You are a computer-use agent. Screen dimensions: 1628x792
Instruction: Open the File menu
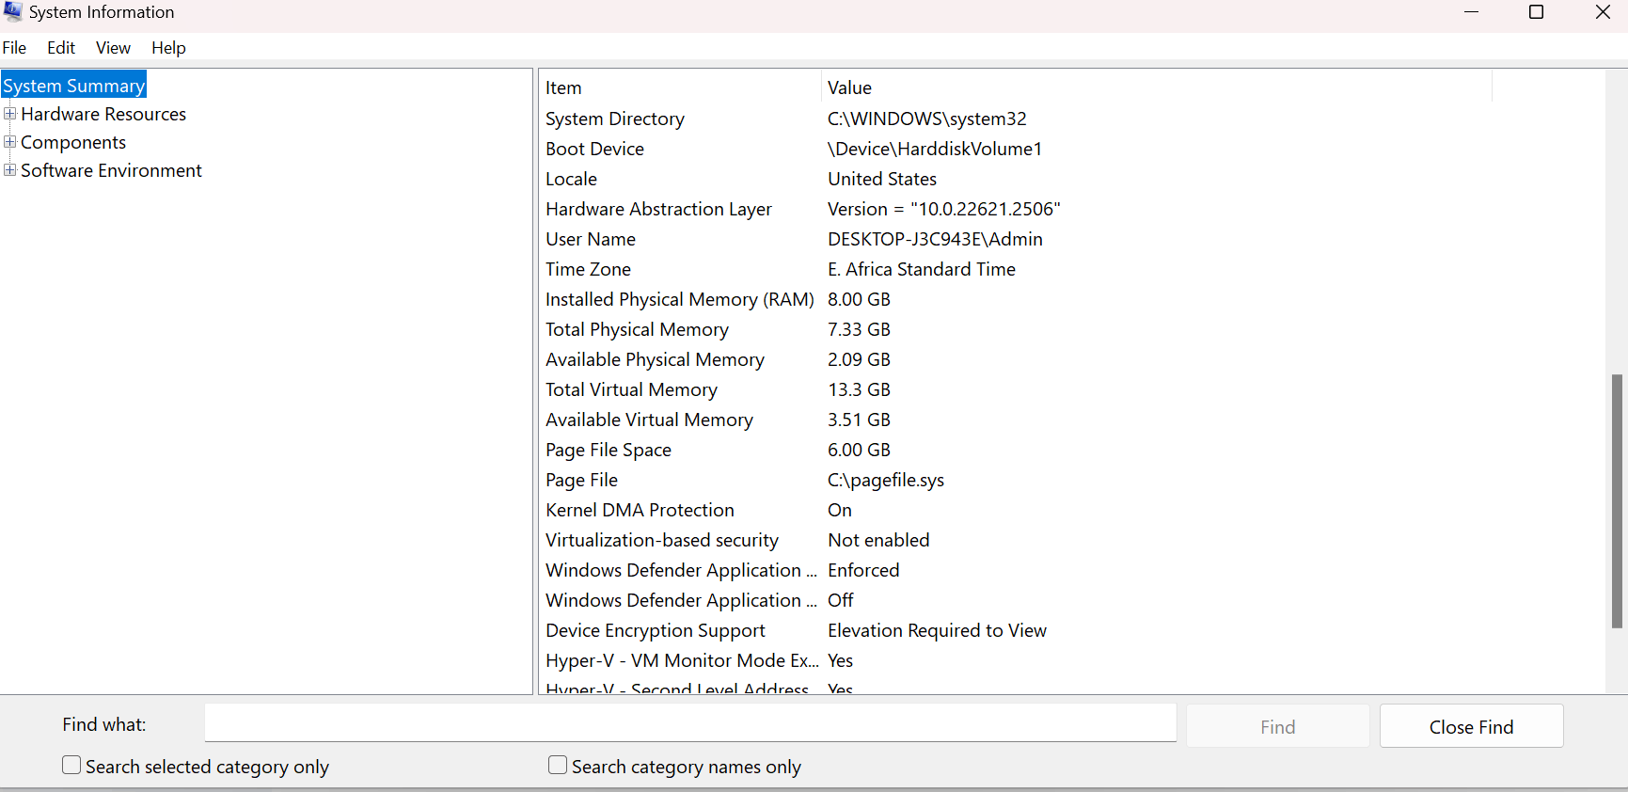[x=14, y=48]
